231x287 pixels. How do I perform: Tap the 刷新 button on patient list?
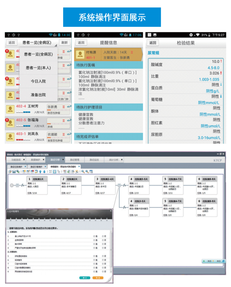pos(65,43)
